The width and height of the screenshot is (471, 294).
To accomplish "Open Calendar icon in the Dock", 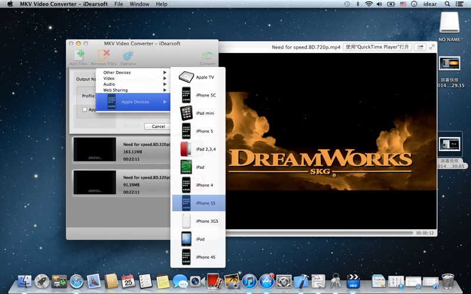I will 128,281.
